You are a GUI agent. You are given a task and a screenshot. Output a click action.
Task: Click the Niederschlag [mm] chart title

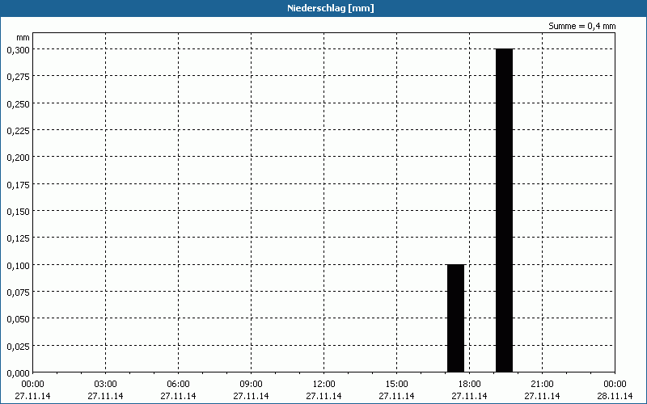click(331, 8)
